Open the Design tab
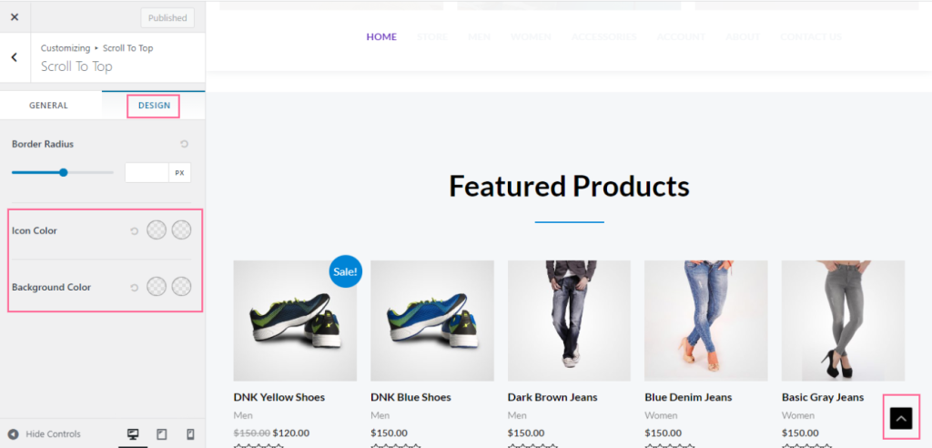Viewport: 932px width, 448px height. (x=154, y=106)
